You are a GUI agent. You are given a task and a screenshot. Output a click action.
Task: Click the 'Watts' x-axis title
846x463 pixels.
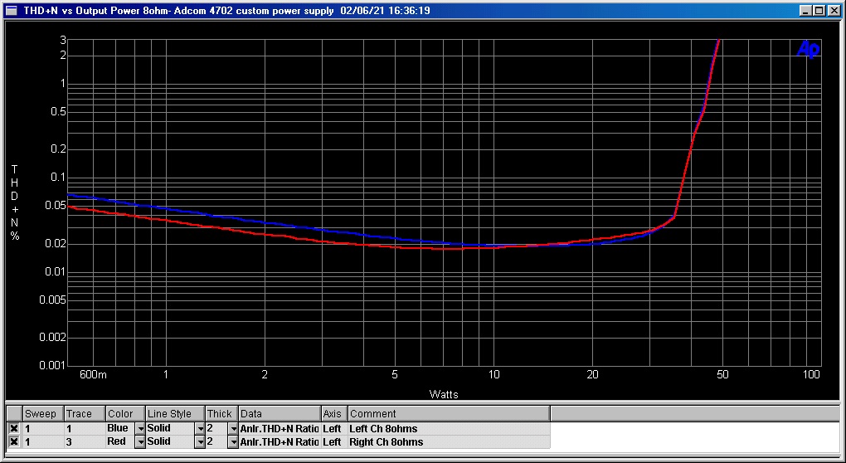tap(444, 394)
